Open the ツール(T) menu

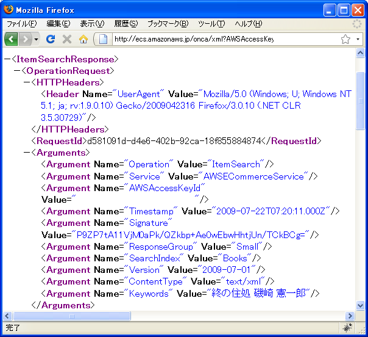pos(211,24)
